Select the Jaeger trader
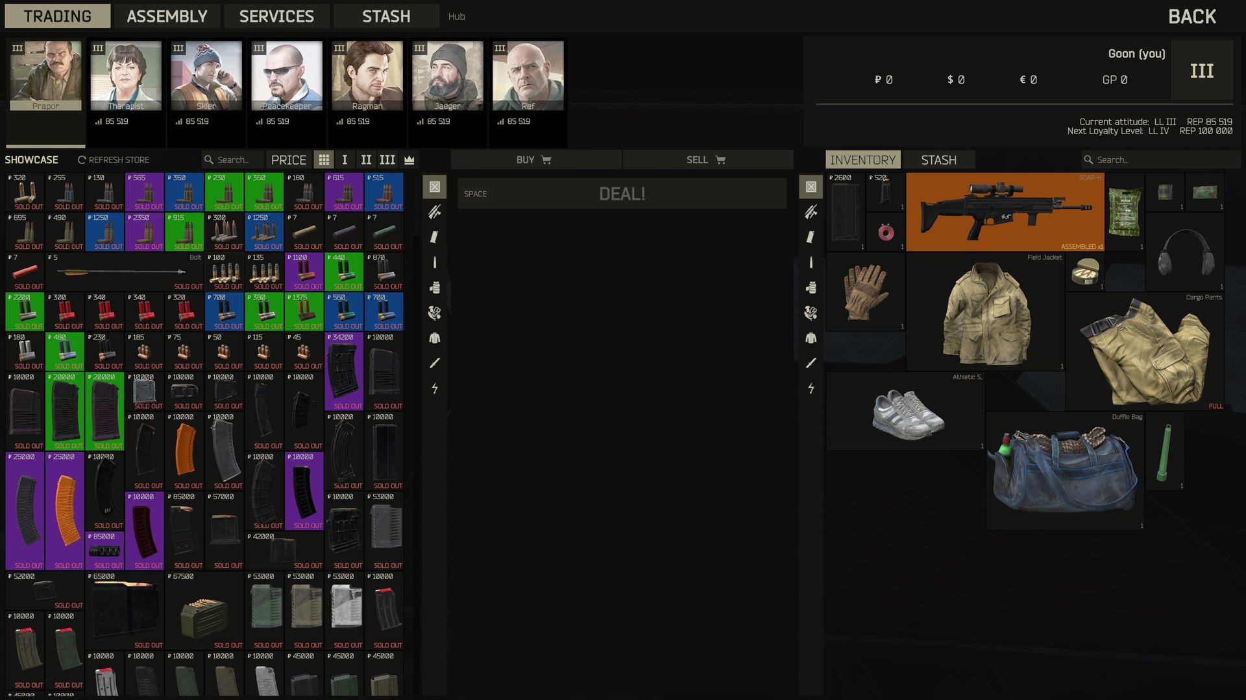The width and height of the screenshot is (1246, 700). (448, 75)
